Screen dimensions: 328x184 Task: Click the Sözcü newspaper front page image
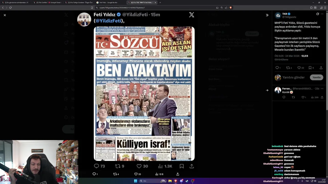coord(144,94)
